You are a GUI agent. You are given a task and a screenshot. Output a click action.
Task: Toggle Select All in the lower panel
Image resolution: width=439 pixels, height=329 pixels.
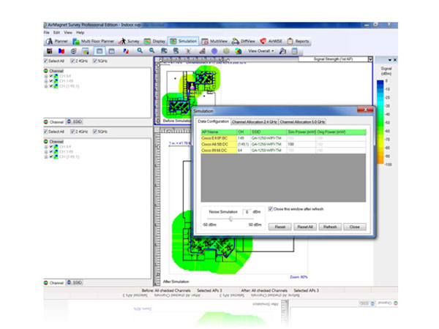[x=45, y=132]
